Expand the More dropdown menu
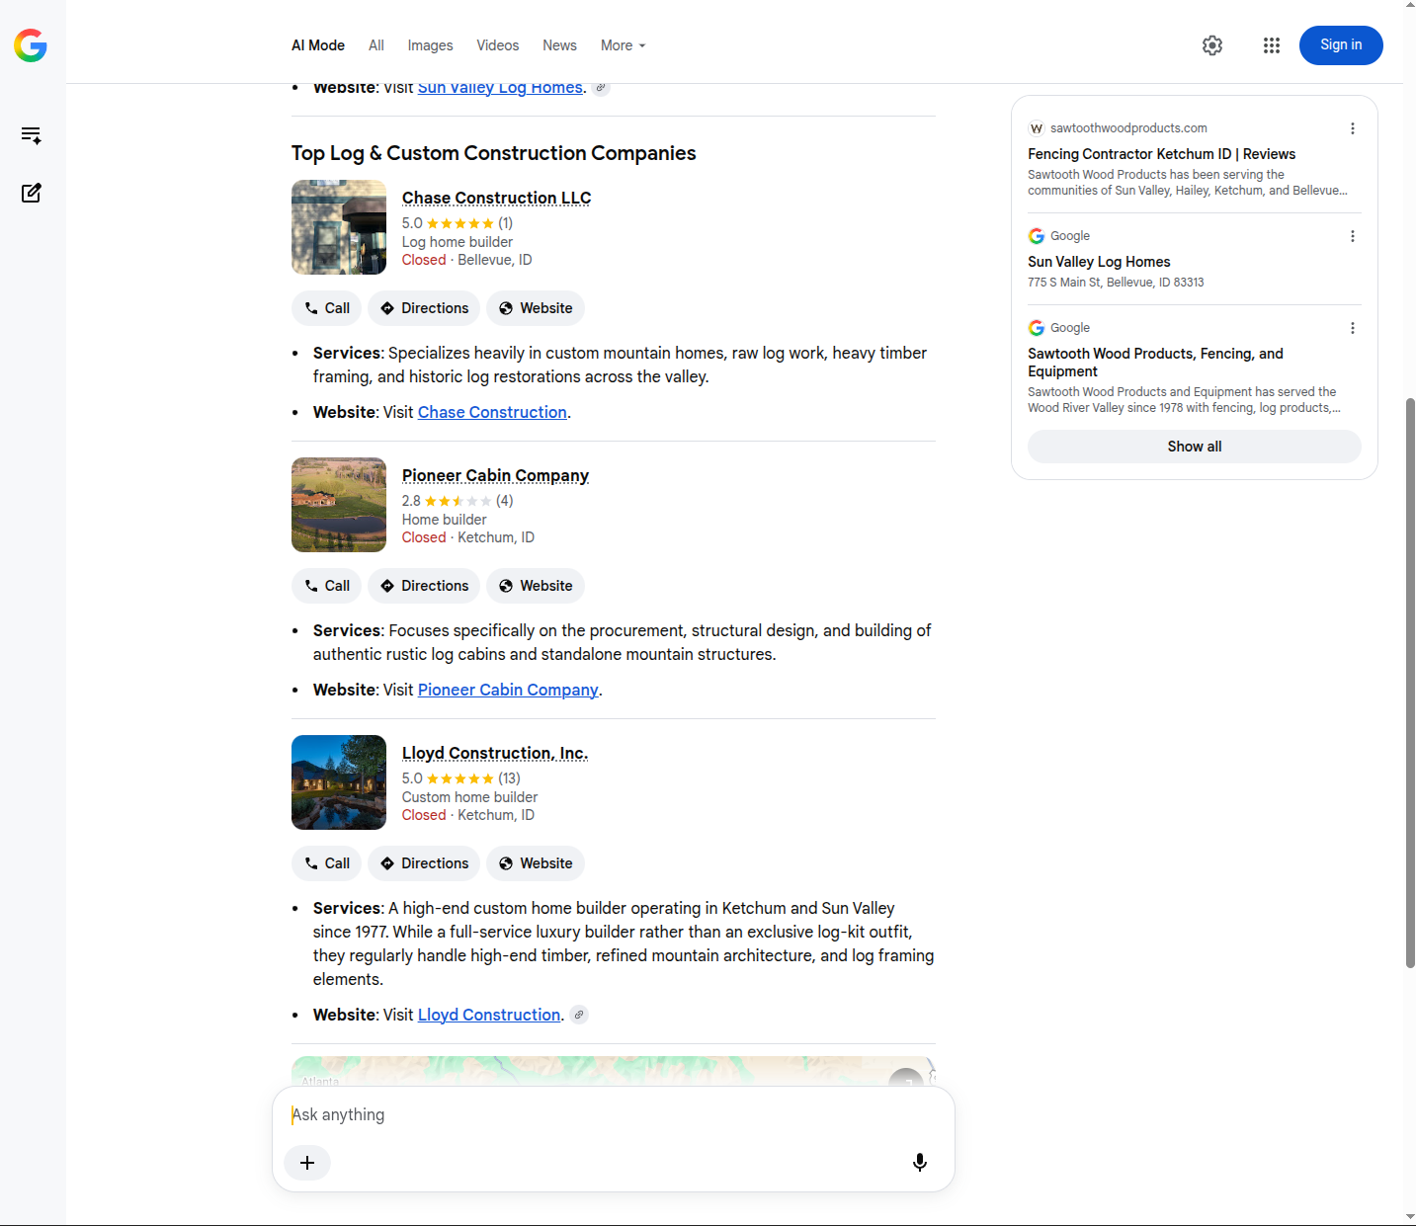This screenshot has height=1226, width=1416. pyautogui.click(x=624, y=45)
